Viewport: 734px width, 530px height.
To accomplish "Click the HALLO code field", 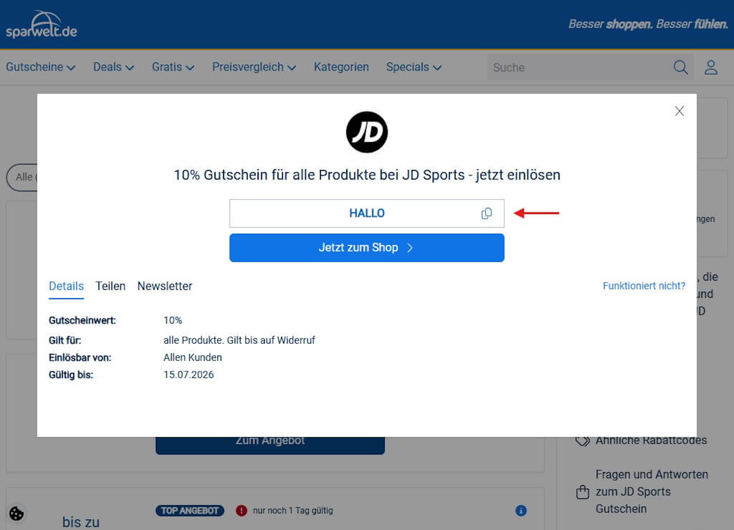I will (367, 213).
